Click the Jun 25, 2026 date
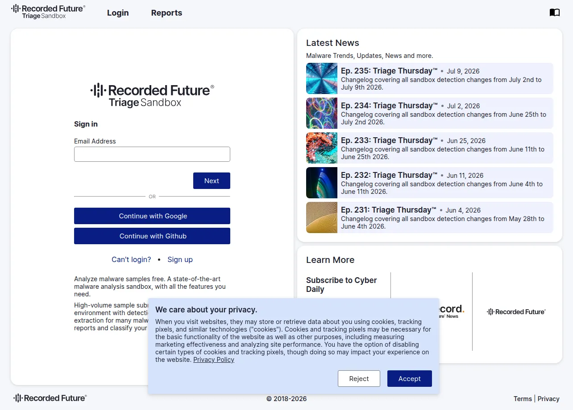This screenshot has height=410, width=573. (466, 141)
